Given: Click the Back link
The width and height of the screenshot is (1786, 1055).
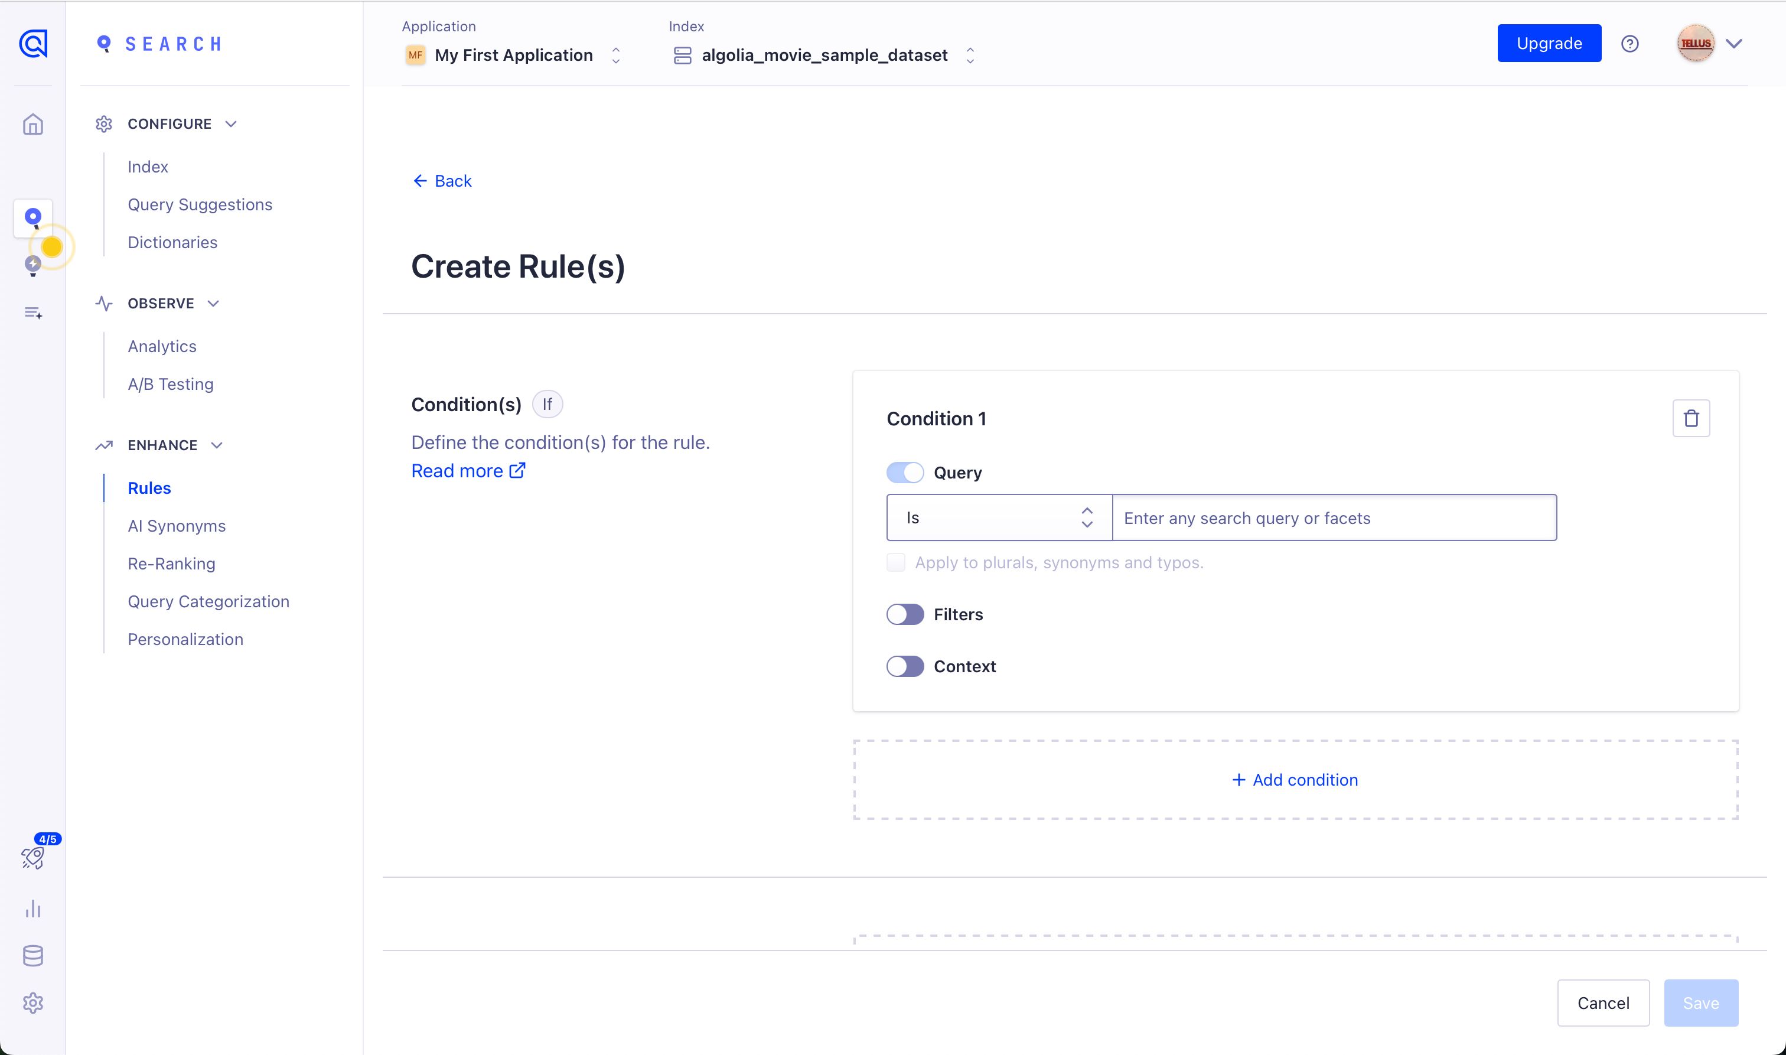Looking at the screenshot, I should pos(442,181).
